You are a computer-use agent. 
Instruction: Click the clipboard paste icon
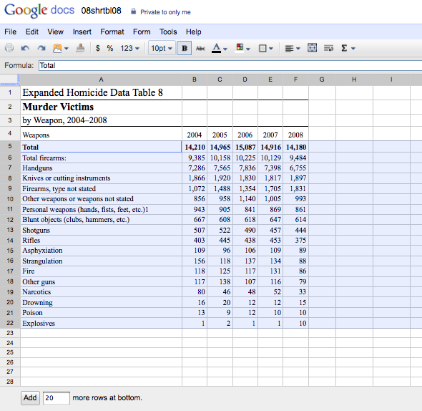(x=57, y=48)
